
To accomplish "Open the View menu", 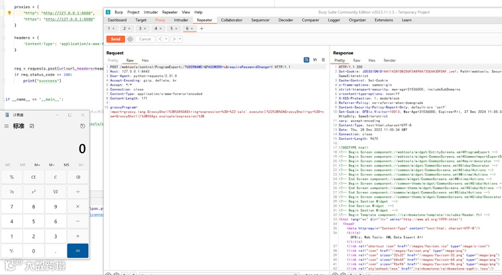I will tap(186, 12).
